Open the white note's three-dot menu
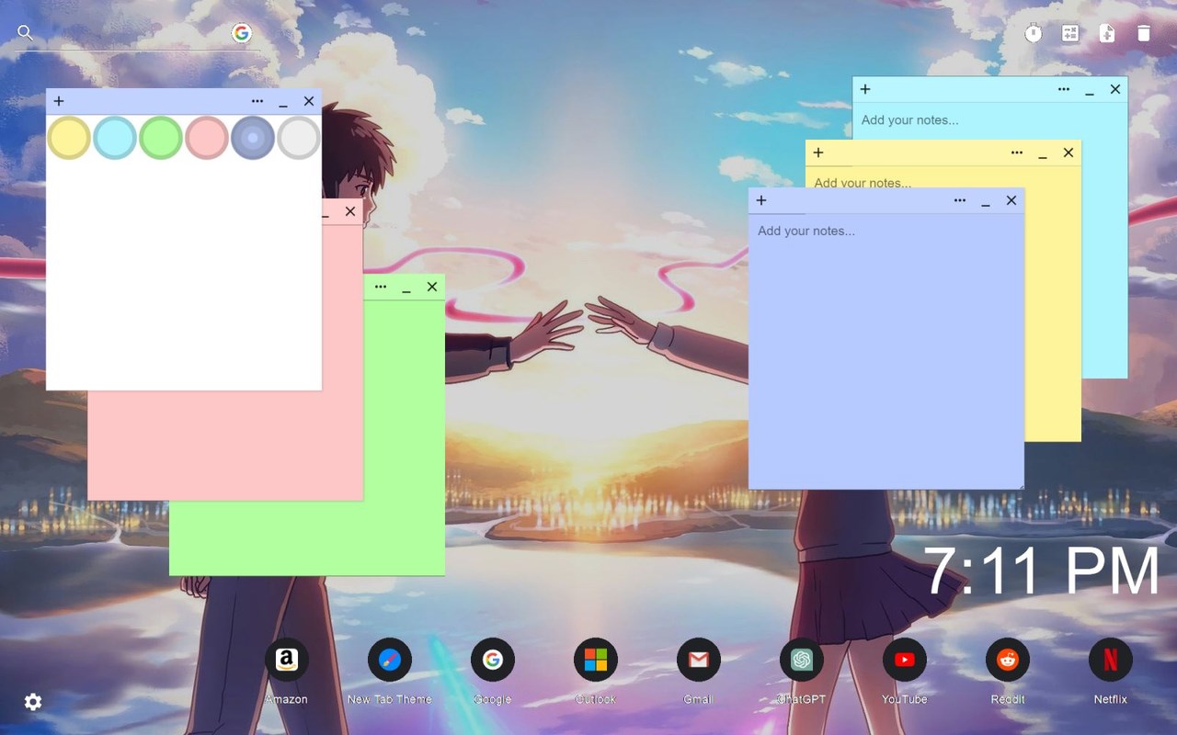Image resolution: width=1177 pixels, height=735 pixels. tap(257, 101)
